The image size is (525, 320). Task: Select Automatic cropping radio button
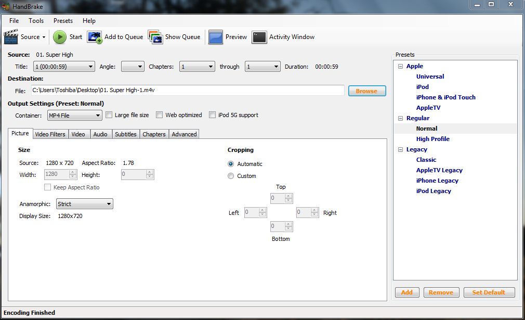[231, 164]
